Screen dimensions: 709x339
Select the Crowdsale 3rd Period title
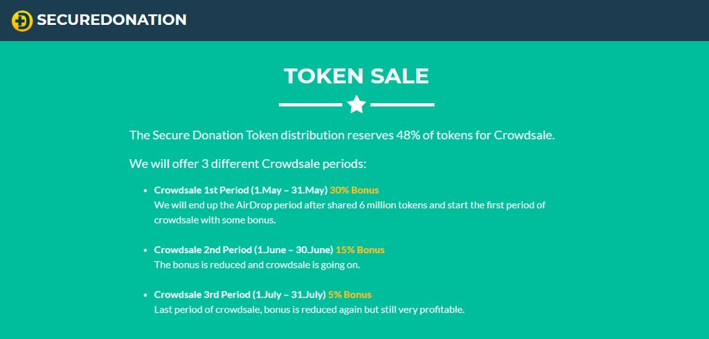coord(240,295)
